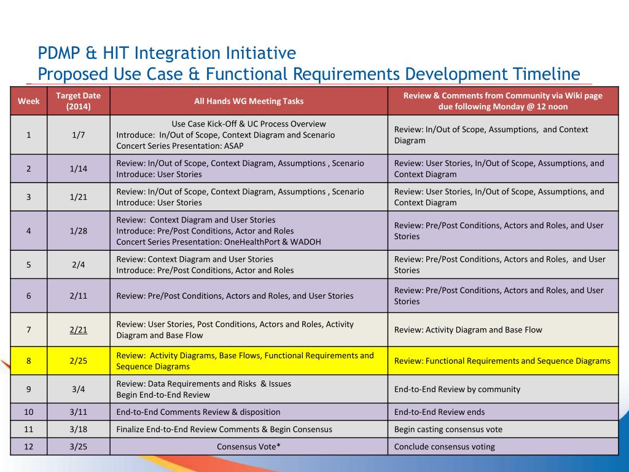
Task: Select the date cell '3/18'
Action: tap(78, 430)
